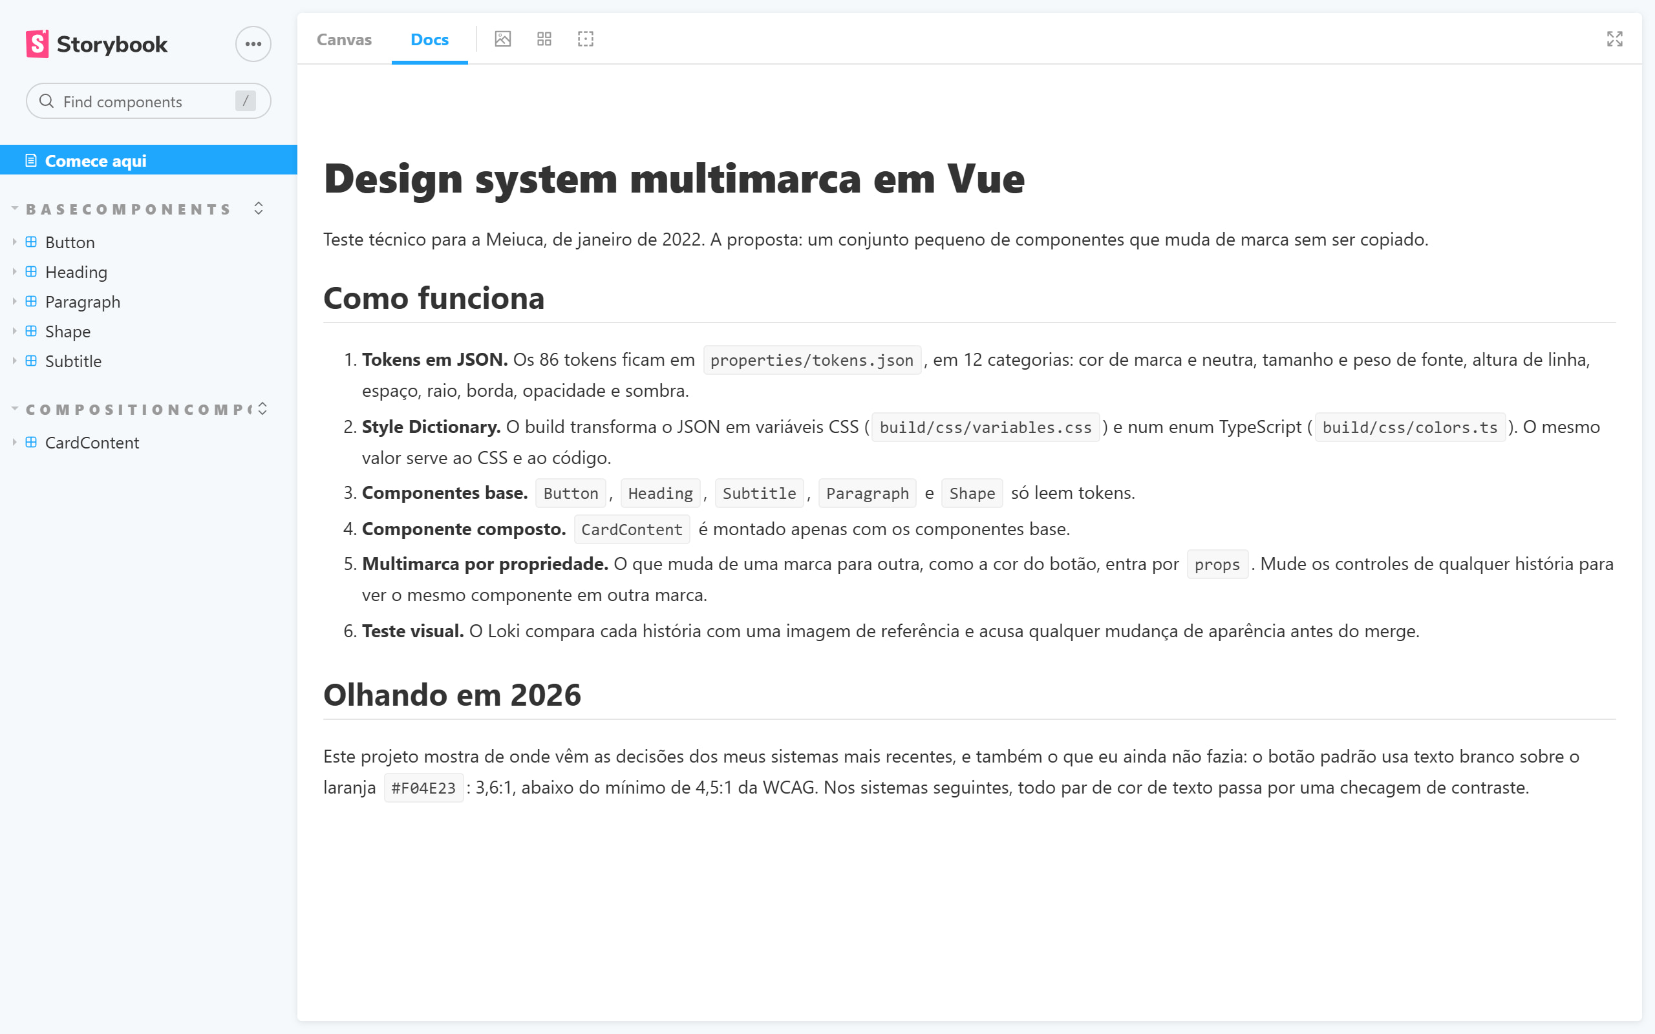The width and height of the screenshot is (1655, 1034).
Task: Open the Heading component entry
Action: click(x=149, y=271)
